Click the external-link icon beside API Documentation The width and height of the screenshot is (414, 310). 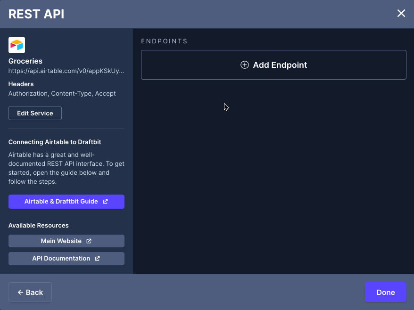[x=98, y=259]
